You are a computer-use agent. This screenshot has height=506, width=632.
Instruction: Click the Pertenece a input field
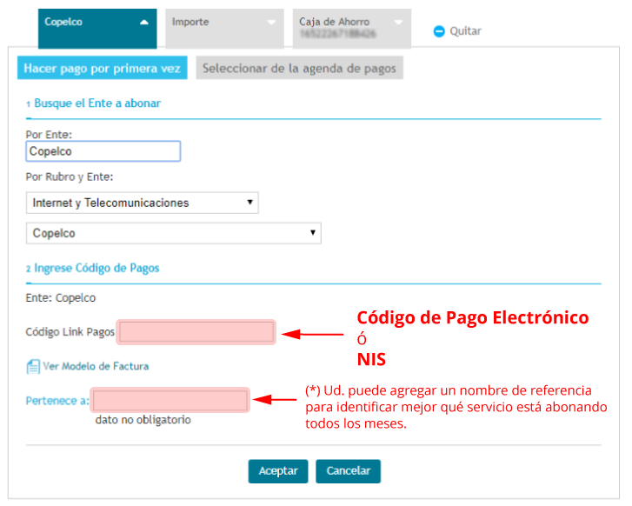[x=170, y=400]
